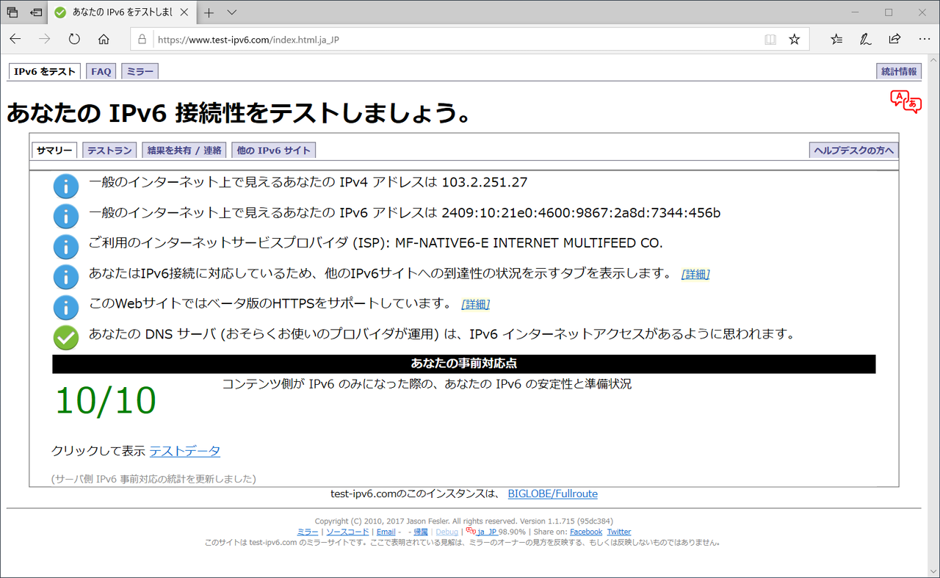Click the ISP name MF-NATIVE6-E INTERNET MULTIFEED CO.
The image size is (940, 578).
coord(529,243)
